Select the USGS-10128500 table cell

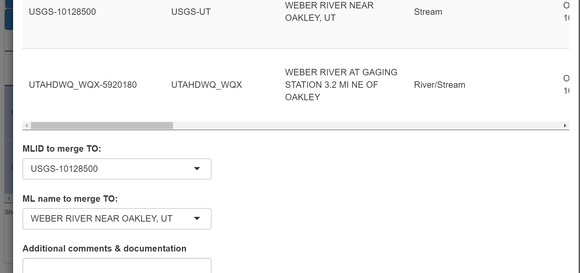62,12
